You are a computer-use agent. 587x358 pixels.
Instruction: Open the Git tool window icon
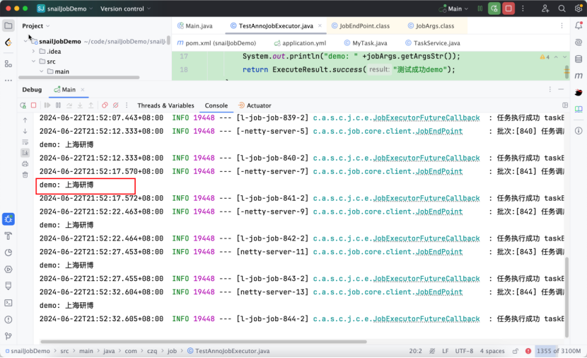[x=8, y=336]
